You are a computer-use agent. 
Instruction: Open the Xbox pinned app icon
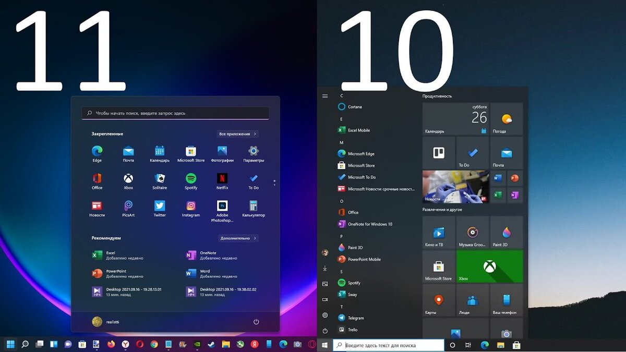click(128, 181)
